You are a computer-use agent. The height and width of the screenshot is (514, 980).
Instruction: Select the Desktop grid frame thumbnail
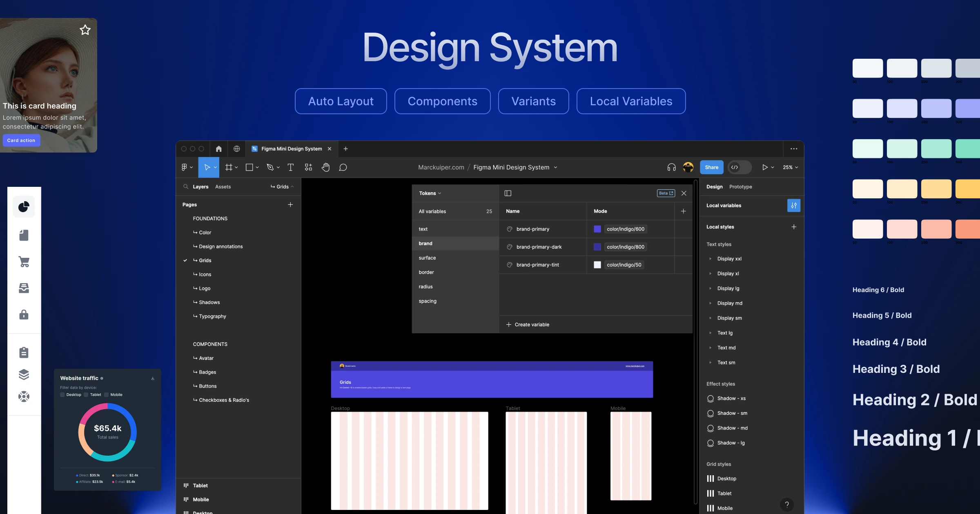pyautogui.click(x=410, y=461)
